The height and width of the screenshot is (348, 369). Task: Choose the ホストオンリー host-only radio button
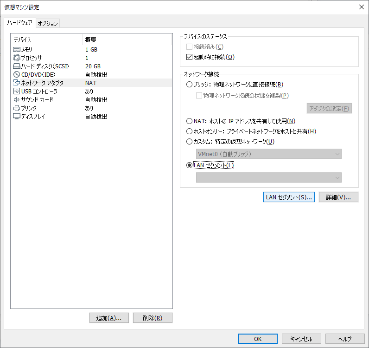coord(189,131)
